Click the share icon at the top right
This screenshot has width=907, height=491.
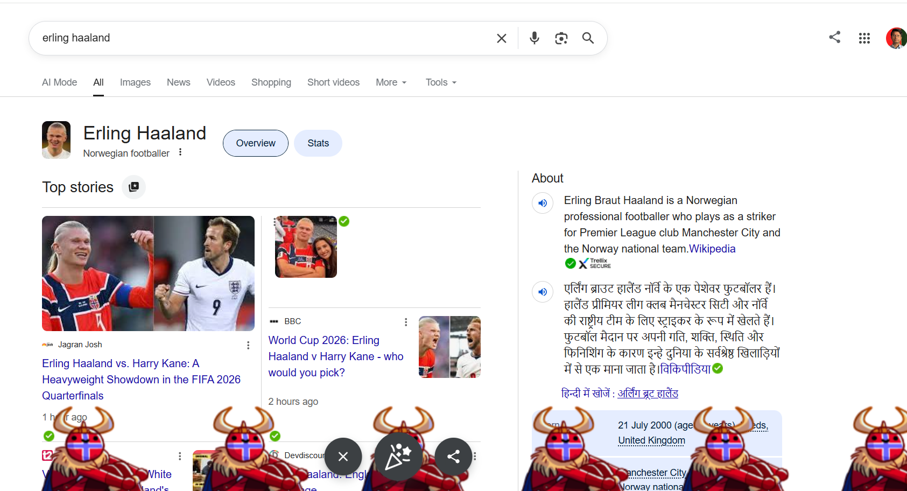pos(835,37)
